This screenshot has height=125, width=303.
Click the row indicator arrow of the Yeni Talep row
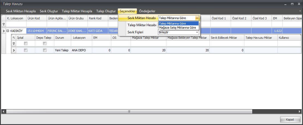[14, 50]
